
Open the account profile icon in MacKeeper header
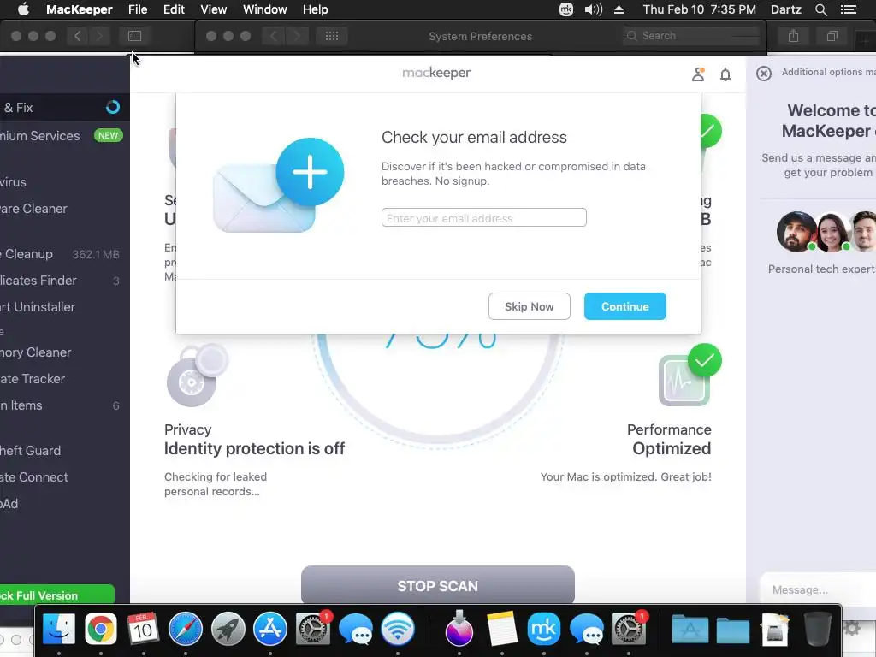(x=698, y=74)
